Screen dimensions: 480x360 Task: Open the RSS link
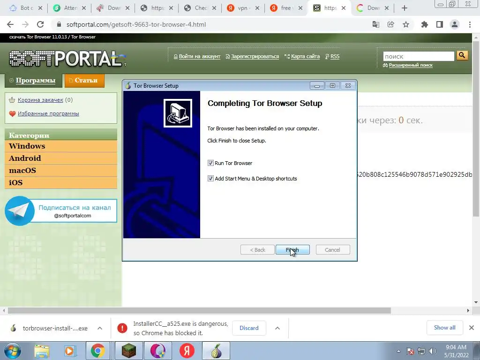(x=335, y=57)
